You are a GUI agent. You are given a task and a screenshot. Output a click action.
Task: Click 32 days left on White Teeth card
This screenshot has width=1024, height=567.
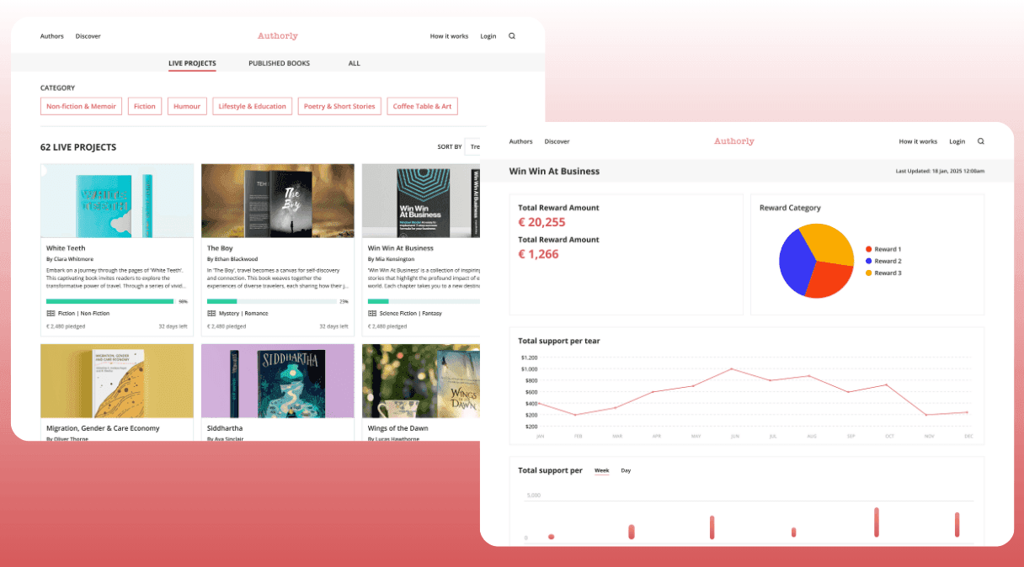tap(173, 326)
